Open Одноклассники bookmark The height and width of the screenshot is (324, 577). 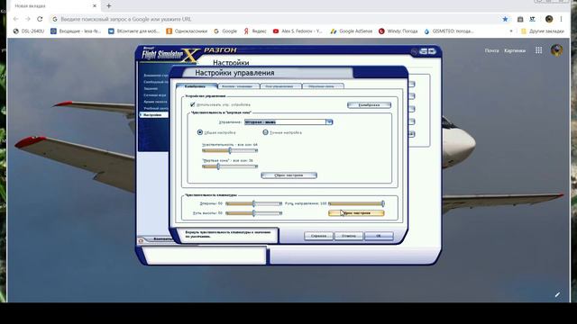pos(187,31)
